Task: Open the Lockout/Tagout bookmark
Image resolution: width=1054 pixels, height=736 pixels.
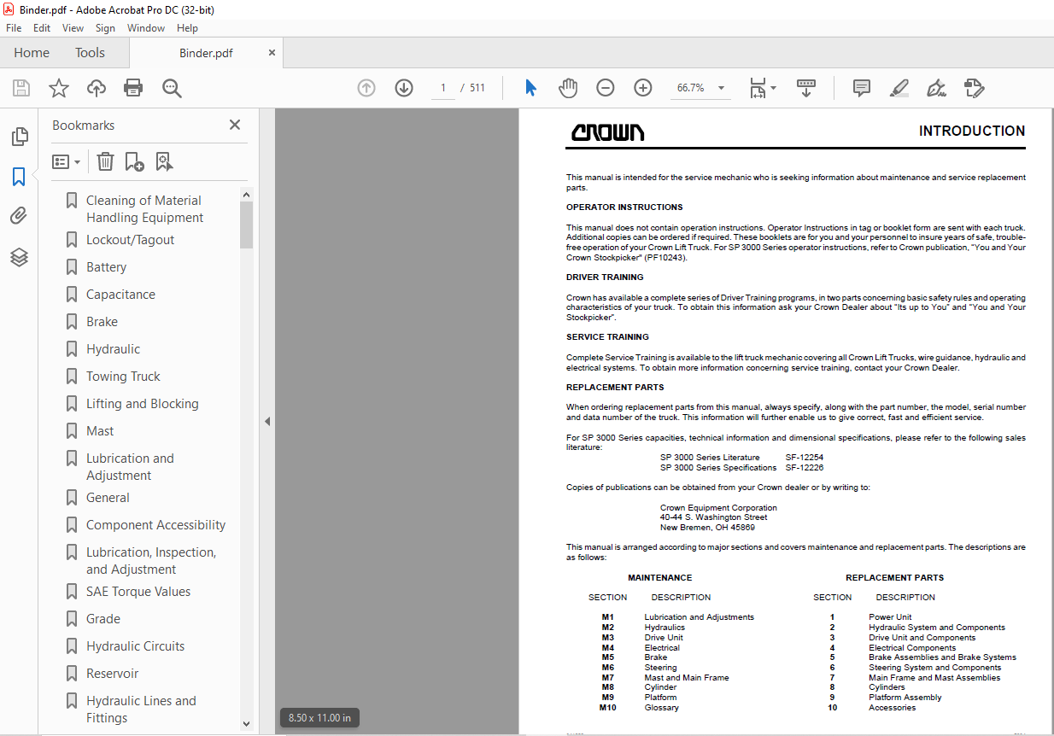Action: [x=130, y=240]
